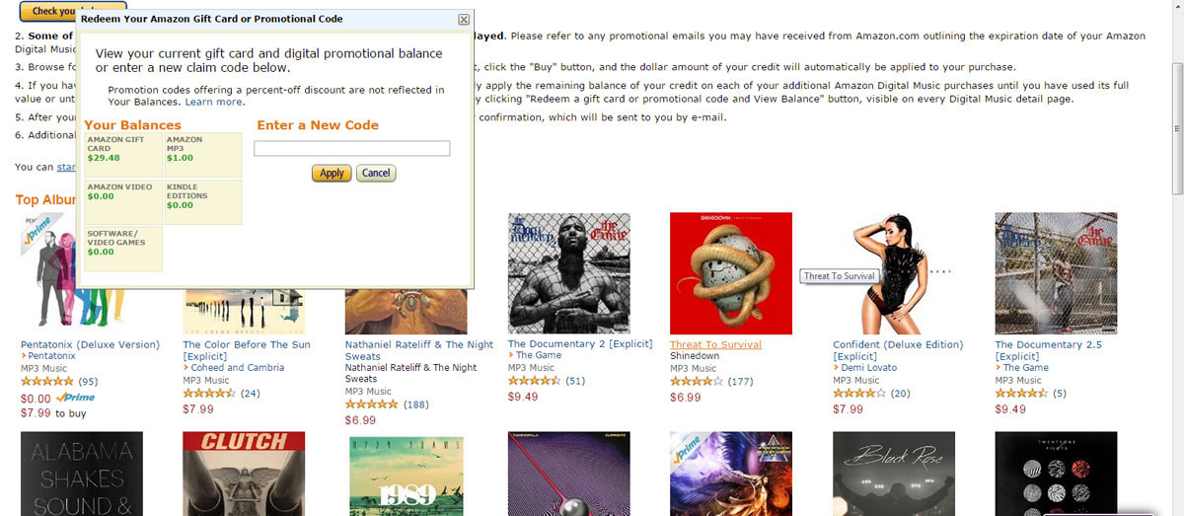Image resolution: width=1184 pixels, height=516 pixels.
Task: Close the Redeem Gift Card dialog
Action: (x=464, y=19)
